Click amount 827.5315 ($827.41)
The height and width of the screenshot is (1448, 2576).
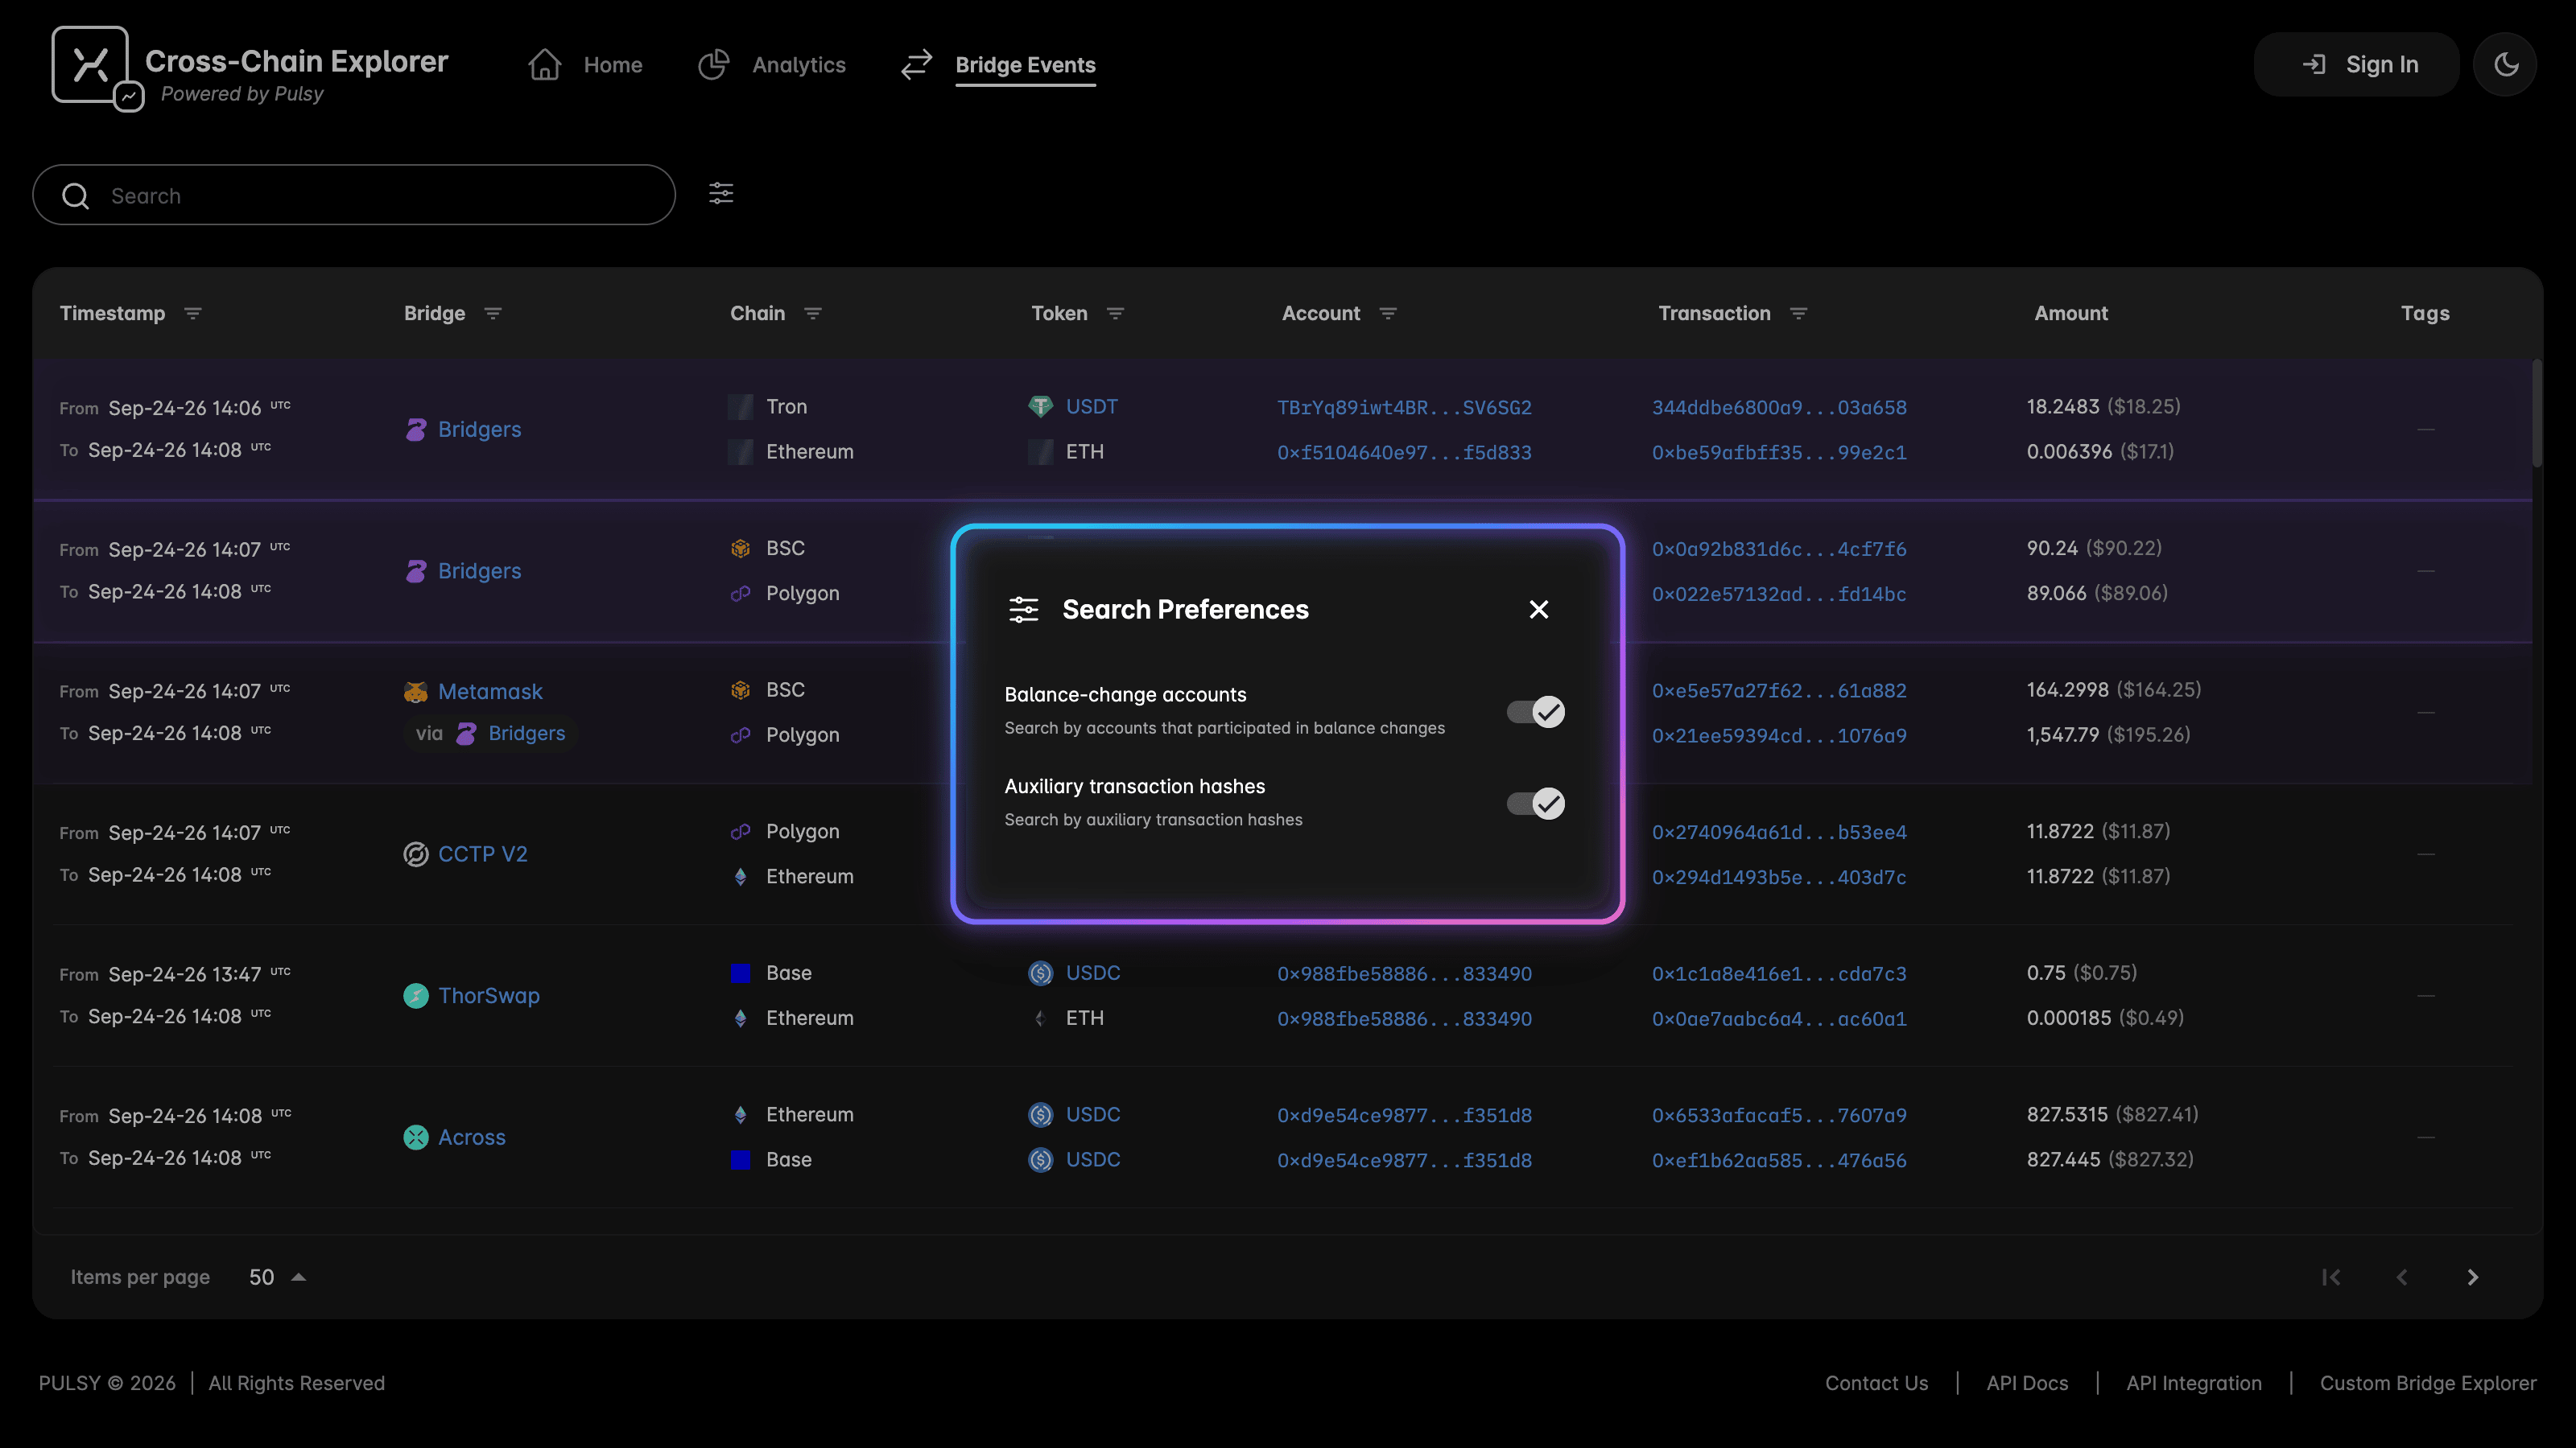tap(2112, 1114)
